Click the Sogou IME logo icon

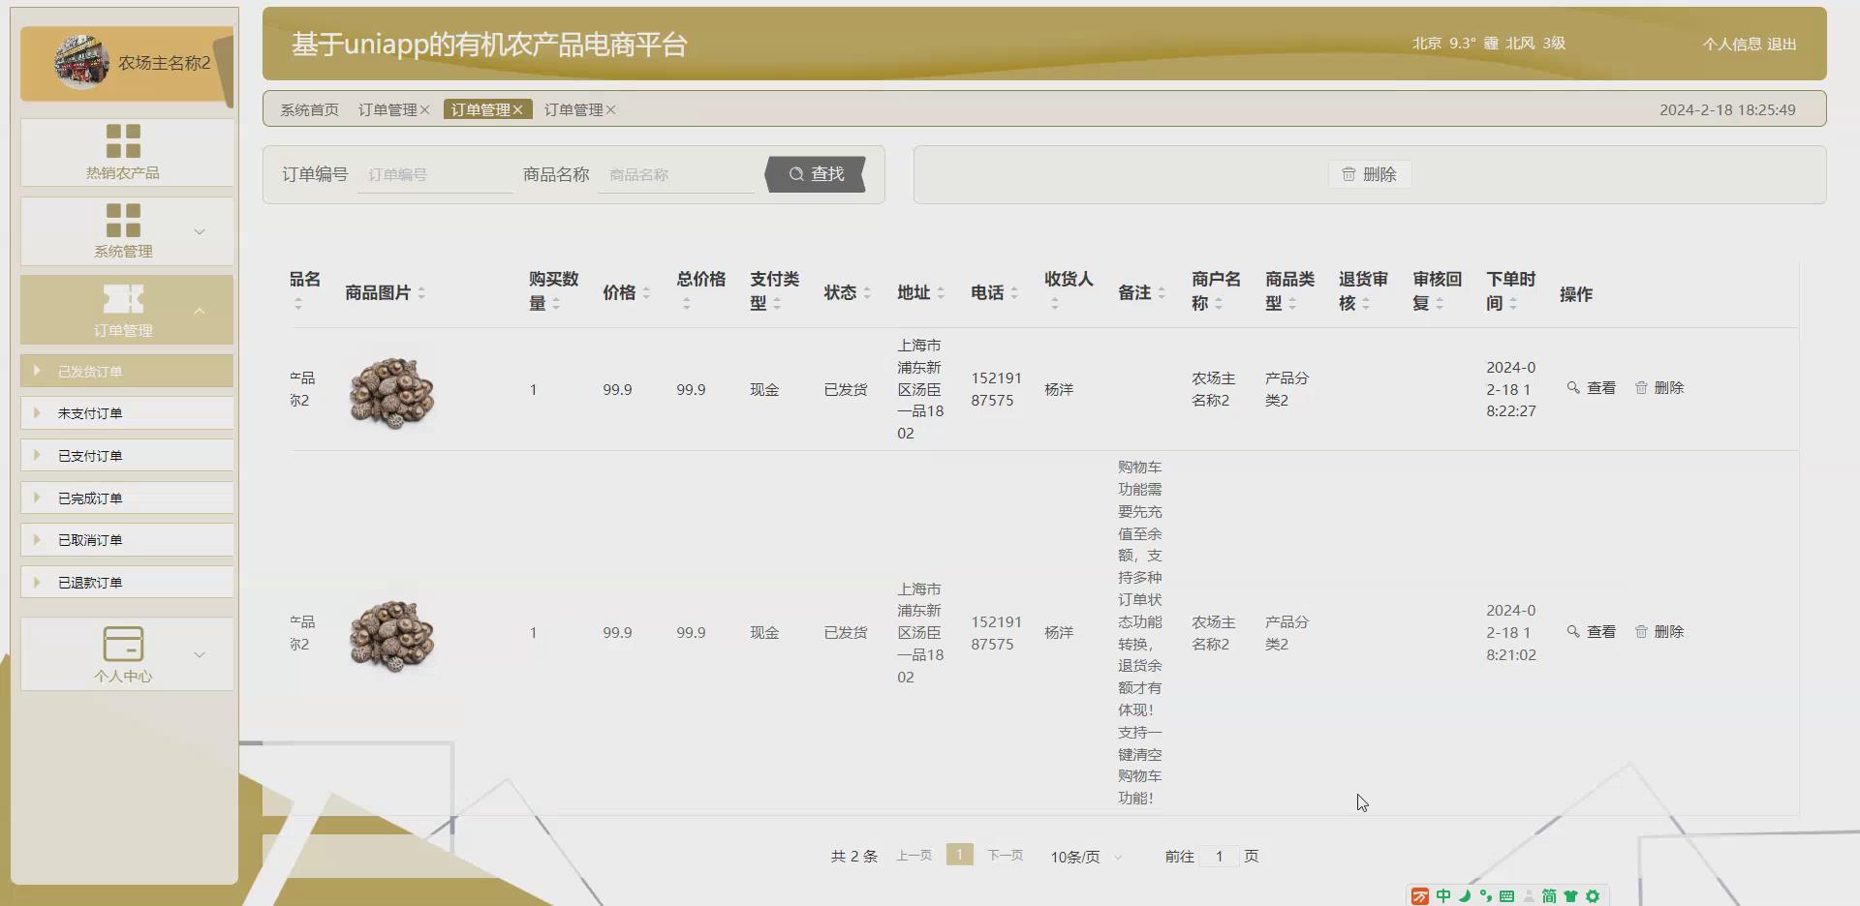coord(1420,896)
